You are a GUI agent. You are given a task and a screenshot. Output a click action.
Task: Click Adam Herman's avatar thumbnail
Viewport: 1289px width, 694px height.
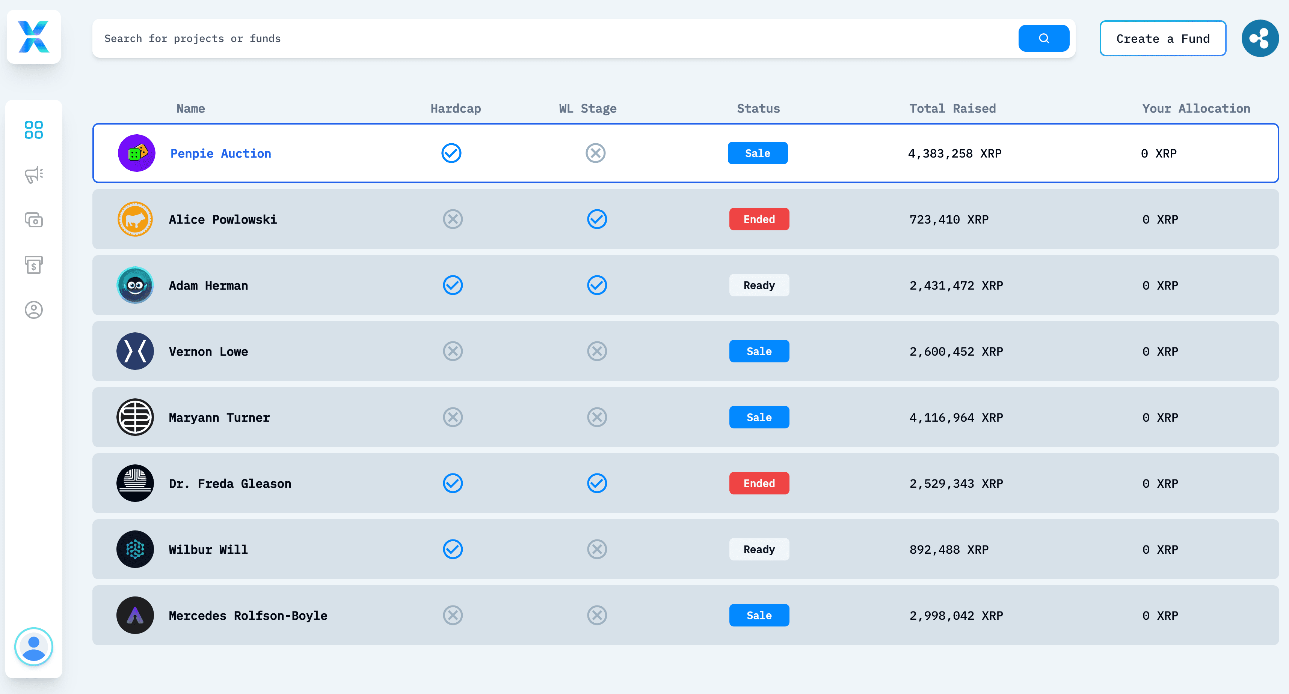tap(134, 285)
